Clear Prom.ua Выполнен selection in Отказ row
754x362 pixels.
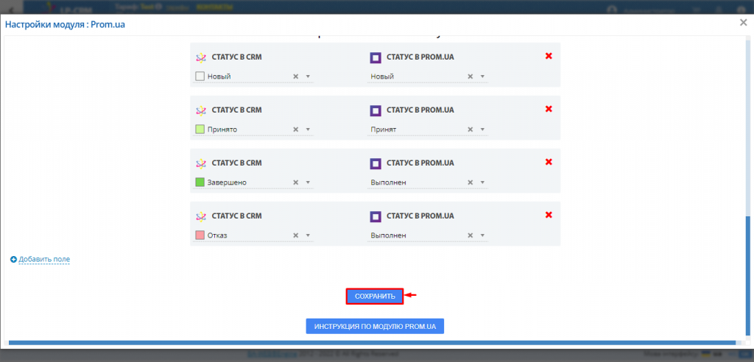pos(471,235)
